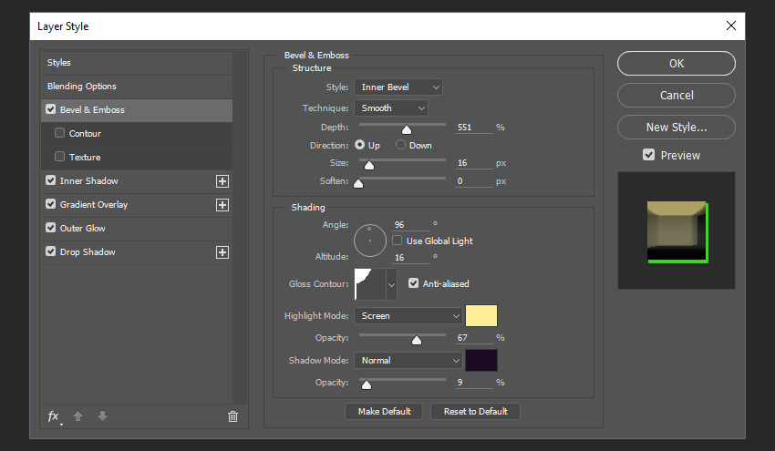Click the New Style button

click(676, 128)
